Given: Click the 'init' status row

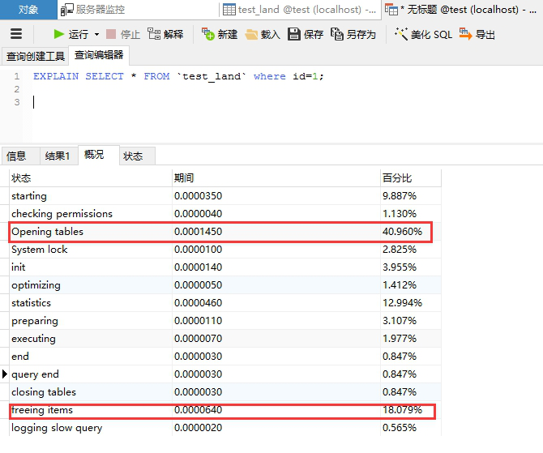Looking at the screenshot, I should click(x=225, y=267).
